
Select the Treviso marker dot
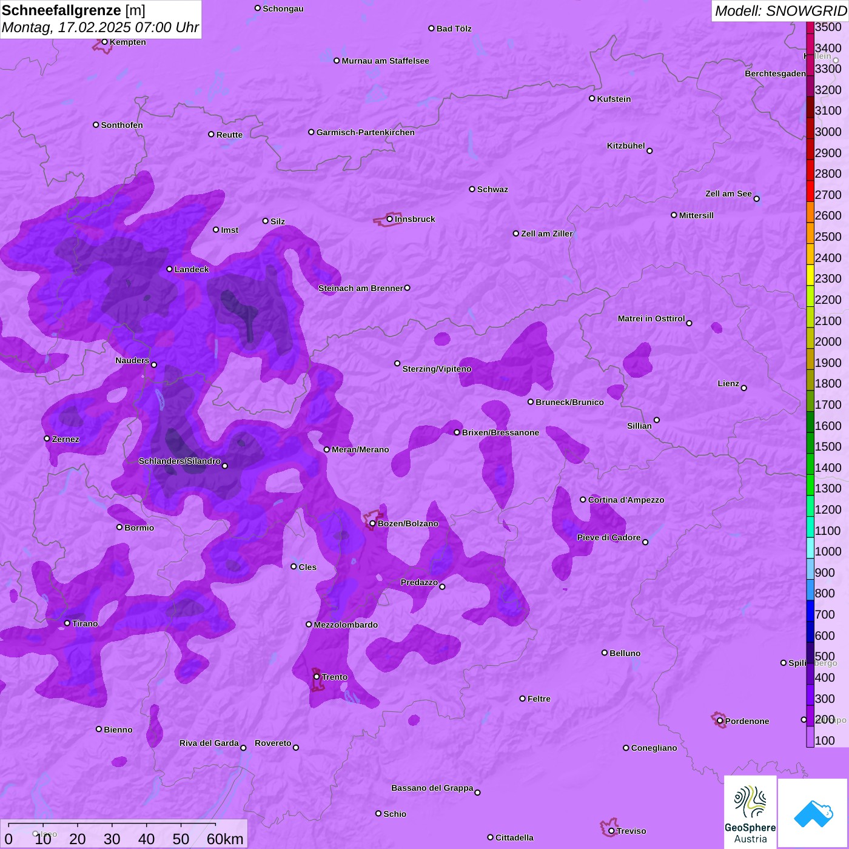(611, 831)
